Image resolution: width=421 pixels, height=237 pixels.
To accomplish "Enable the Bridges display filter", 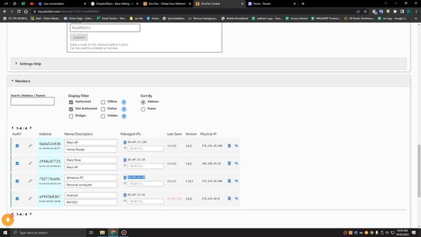I will pos(71,116).
